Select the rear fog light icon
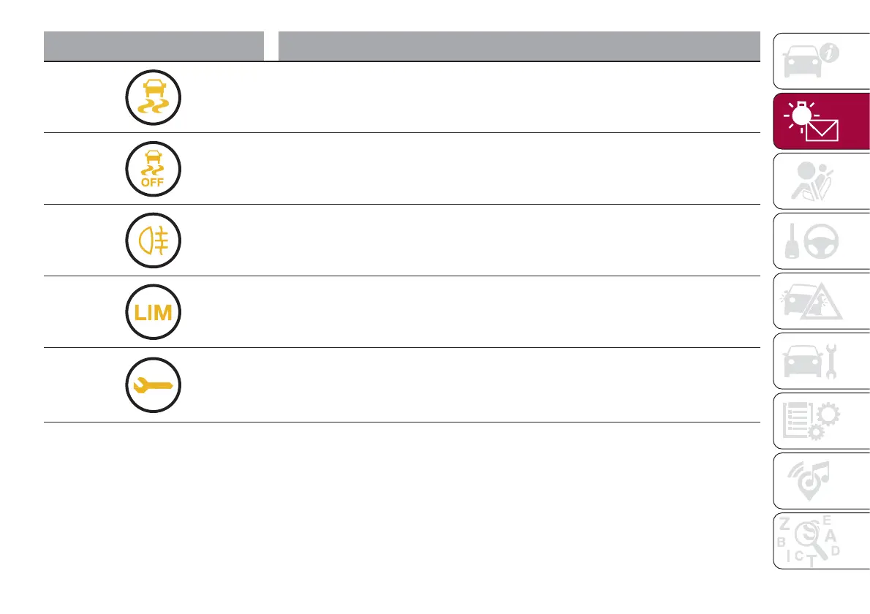The image size is (870, 614). click(x=154, y=241)
